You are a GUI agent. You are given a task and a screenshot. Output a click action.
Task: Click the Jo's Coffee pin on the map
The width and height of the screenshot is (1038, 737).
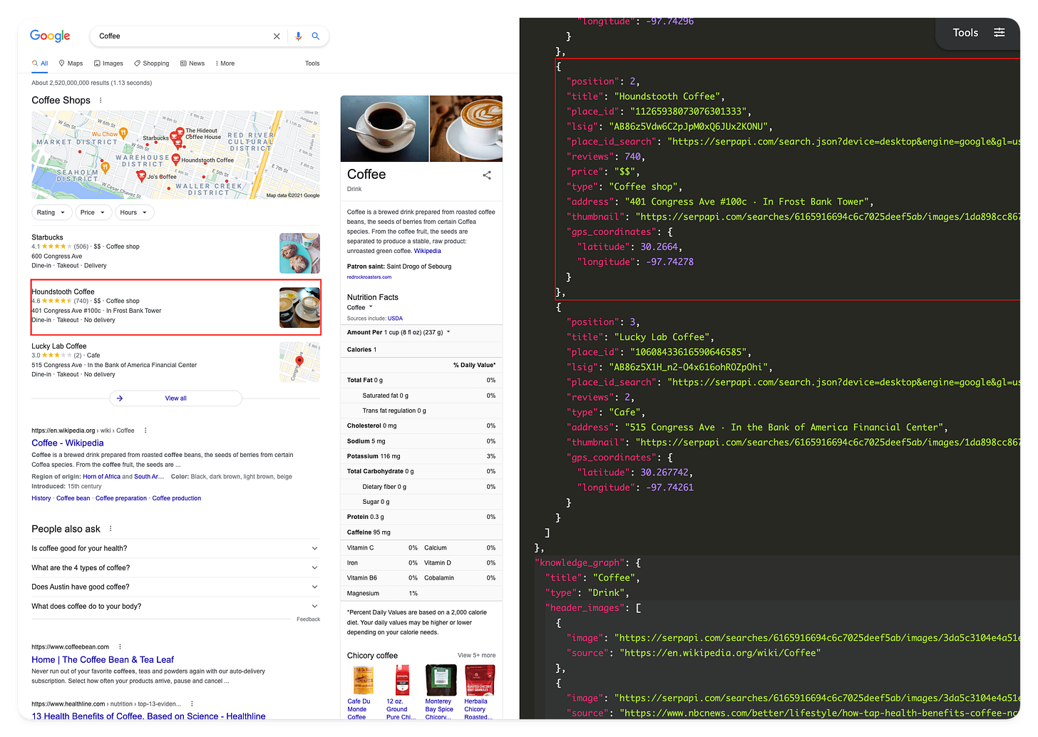(141, 176)
